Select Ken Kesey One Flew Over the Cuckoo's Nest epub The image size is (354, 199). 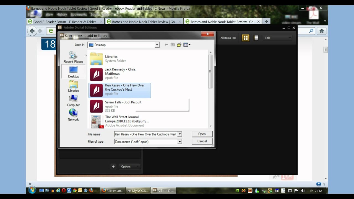[x=120, y=90]
